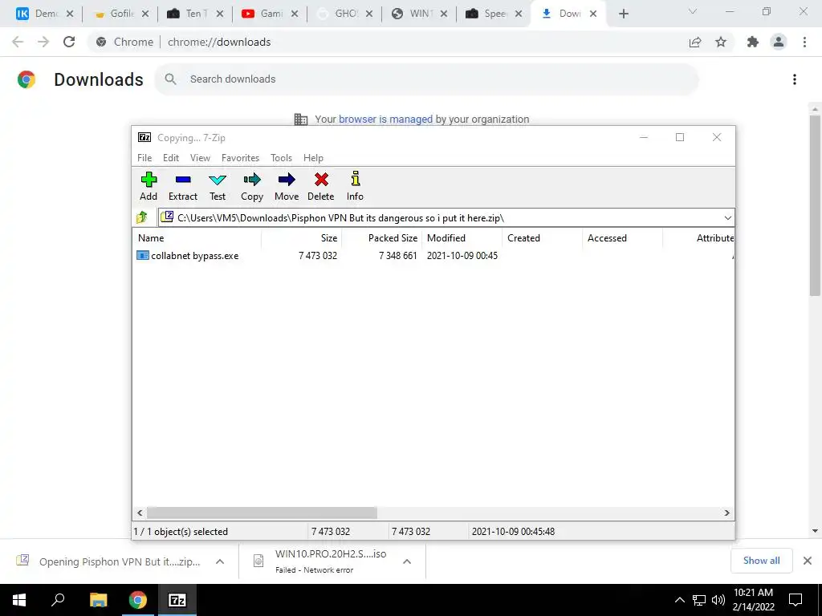Screen dimensions: 822x616
Task: Open the Edit menu in 7-Zip
Action: tap(171, 158)
